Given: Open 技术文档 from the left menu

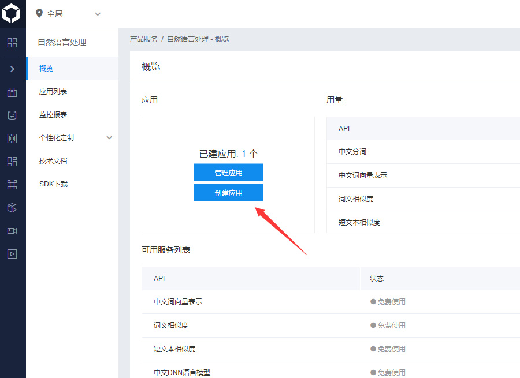Looking at the screenshot, I should coord(53,161).
